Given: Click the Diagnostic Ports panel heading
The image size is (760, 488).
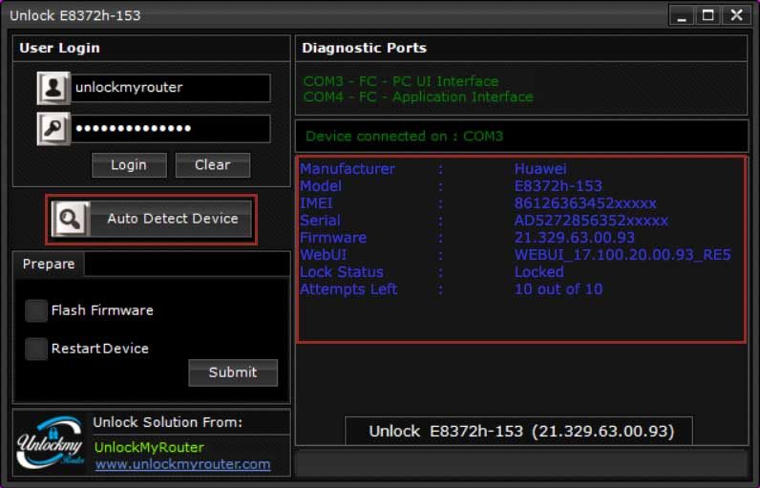Looking at the screenshot, I should tap(365, 48).
